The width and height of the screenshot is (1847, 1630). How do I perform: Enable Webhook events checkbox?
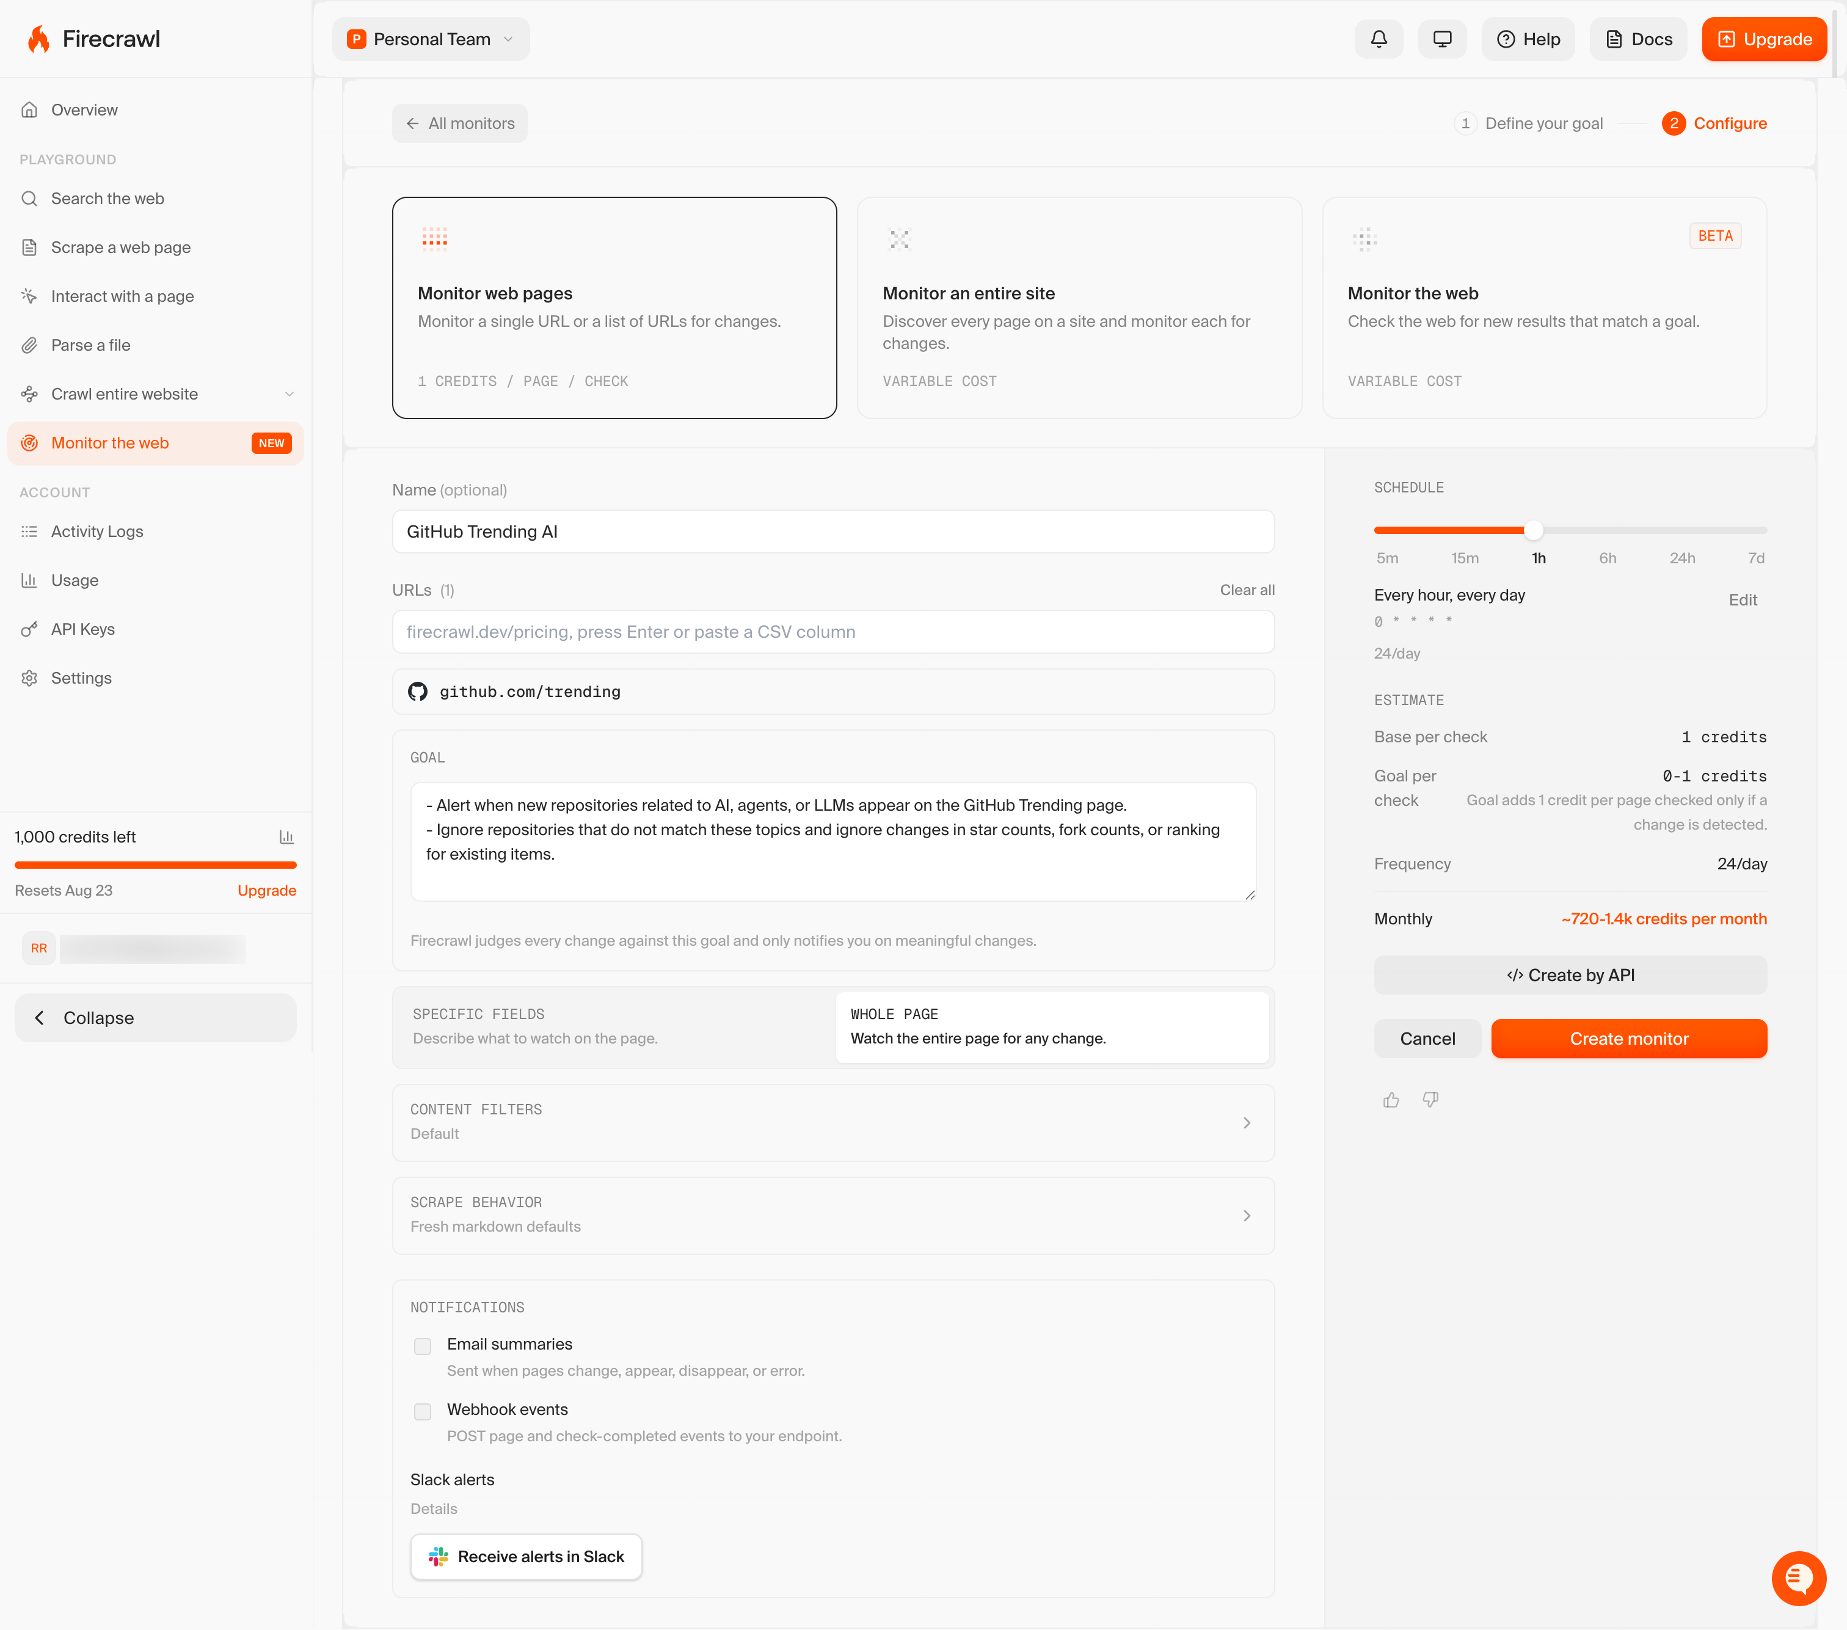(x=422, y=1411)
